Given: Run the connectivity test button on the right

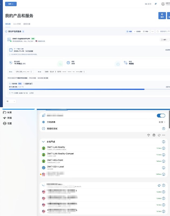Looking at the screenshot, I should [164, 129].
